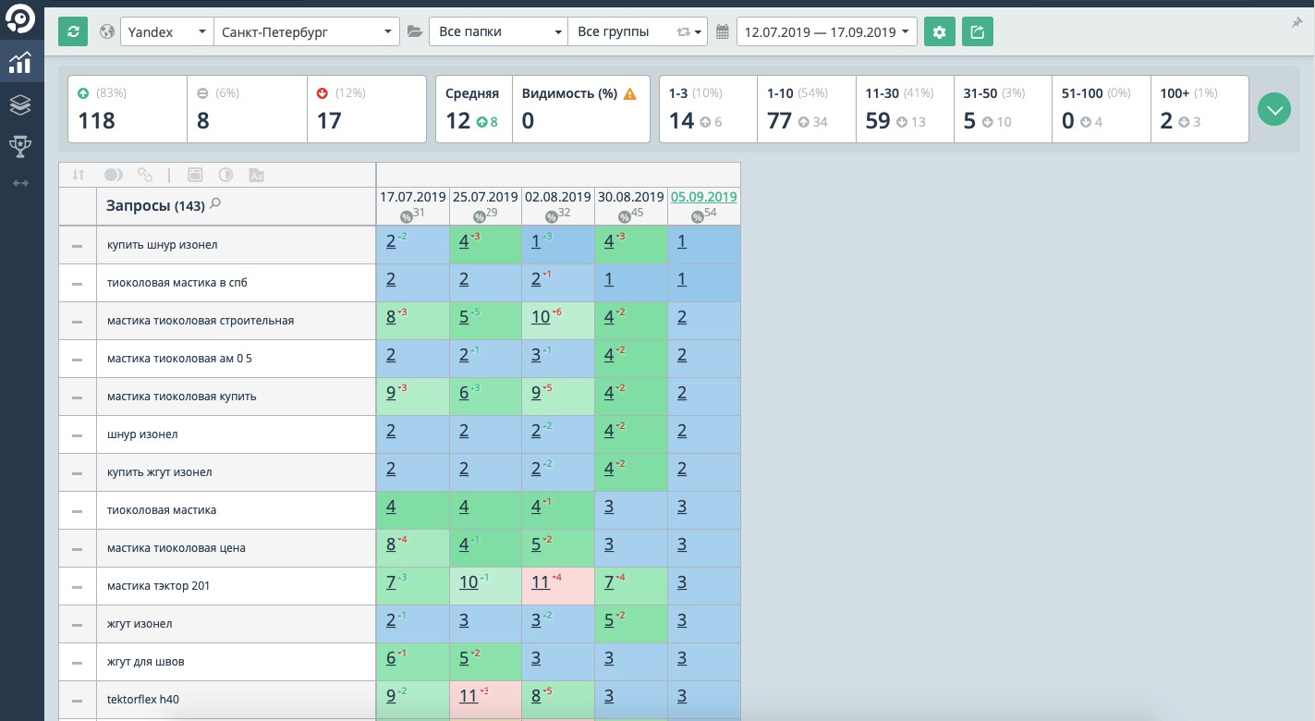The image size is (1315, 721).
Task: Click the 17.07.2019 date column header
Action: point(413,197)
